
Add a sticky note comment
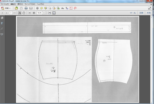pos(41,8)
